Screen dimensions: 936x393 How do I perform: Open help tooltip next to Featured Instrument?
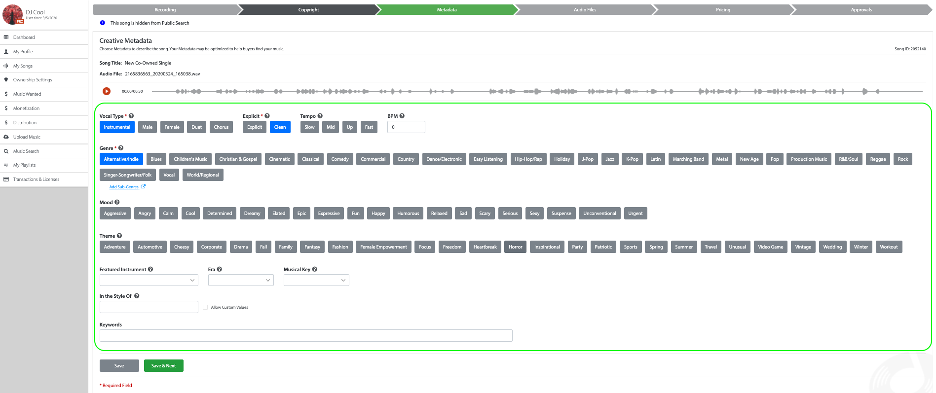point(150,269)
